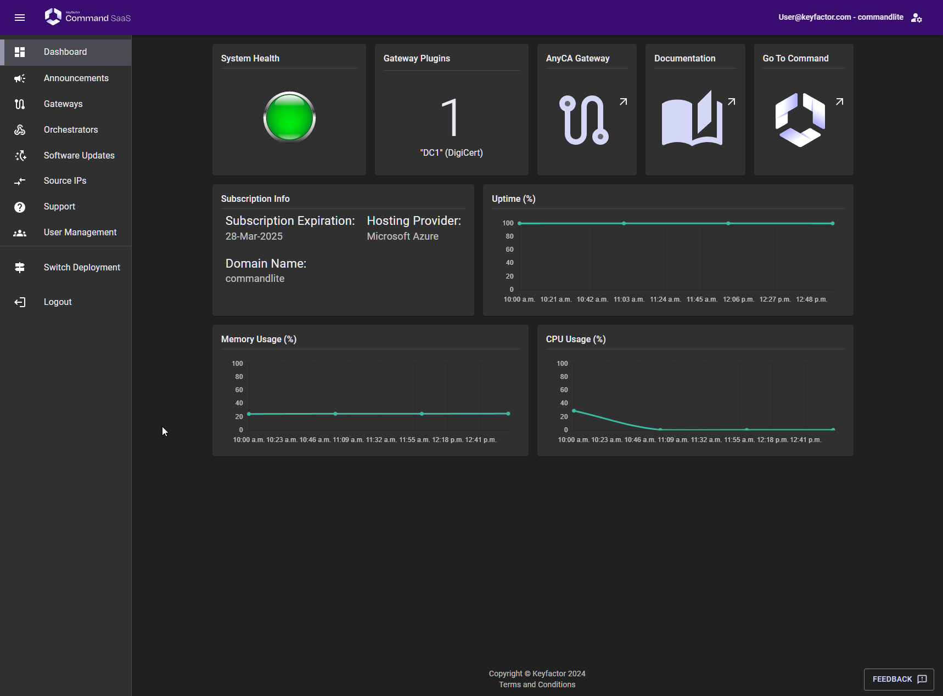Click the System Health card title

point(250,59)
